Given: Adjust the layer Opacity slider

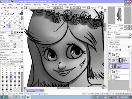Looking at the screenshot, I should point(123,37).
